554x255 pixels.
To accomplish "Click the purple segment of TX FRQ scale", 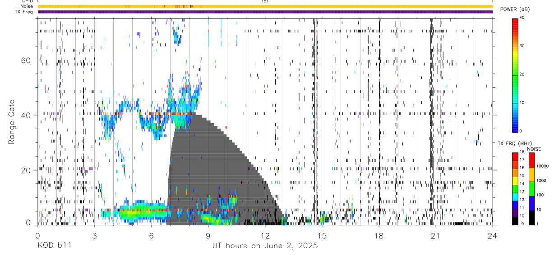I will (x=515, y=213).
